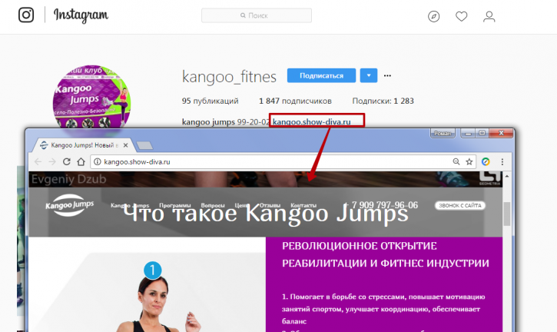Minimize the Chrome window
This screenshot has width=557, height=332.
tap(468, 133)
